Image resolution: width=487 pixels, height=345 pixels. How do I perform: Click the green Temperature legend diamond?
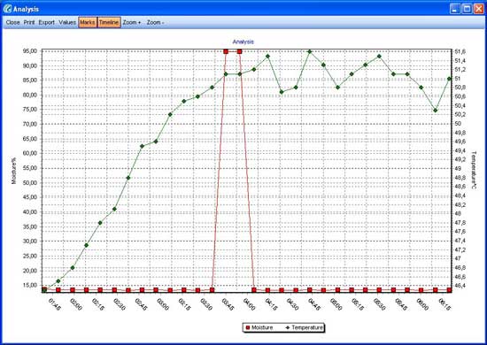point(287,327)
